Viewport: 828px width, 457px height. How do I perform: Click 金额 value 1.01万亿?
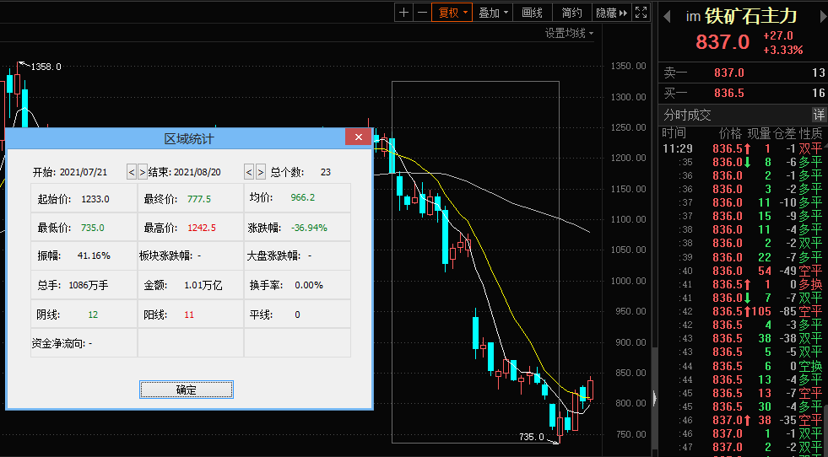click(x=203, y=286)
